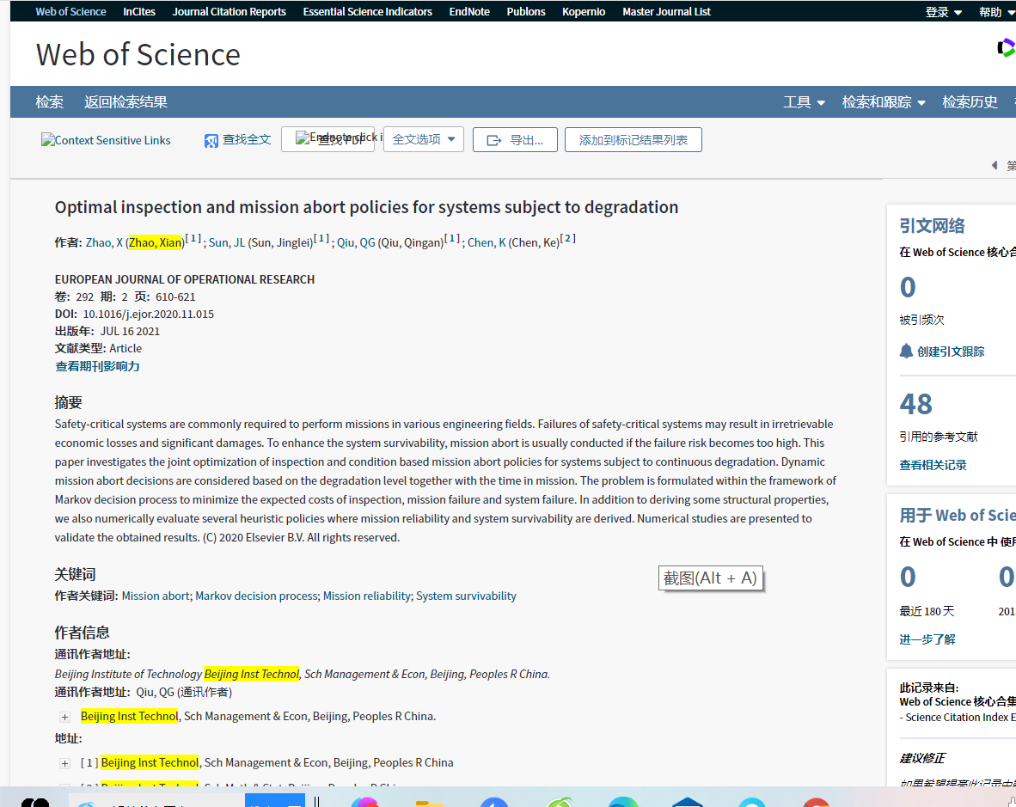Open the login dropdown menu
This screenshot has height=807, width=1016.
coord(944,12)
